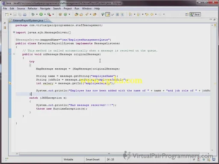Click the horizontal scrollbar thumb
The height and width of the screenshot is (164, 219).
pyautogui.click(x=109, y=154)
